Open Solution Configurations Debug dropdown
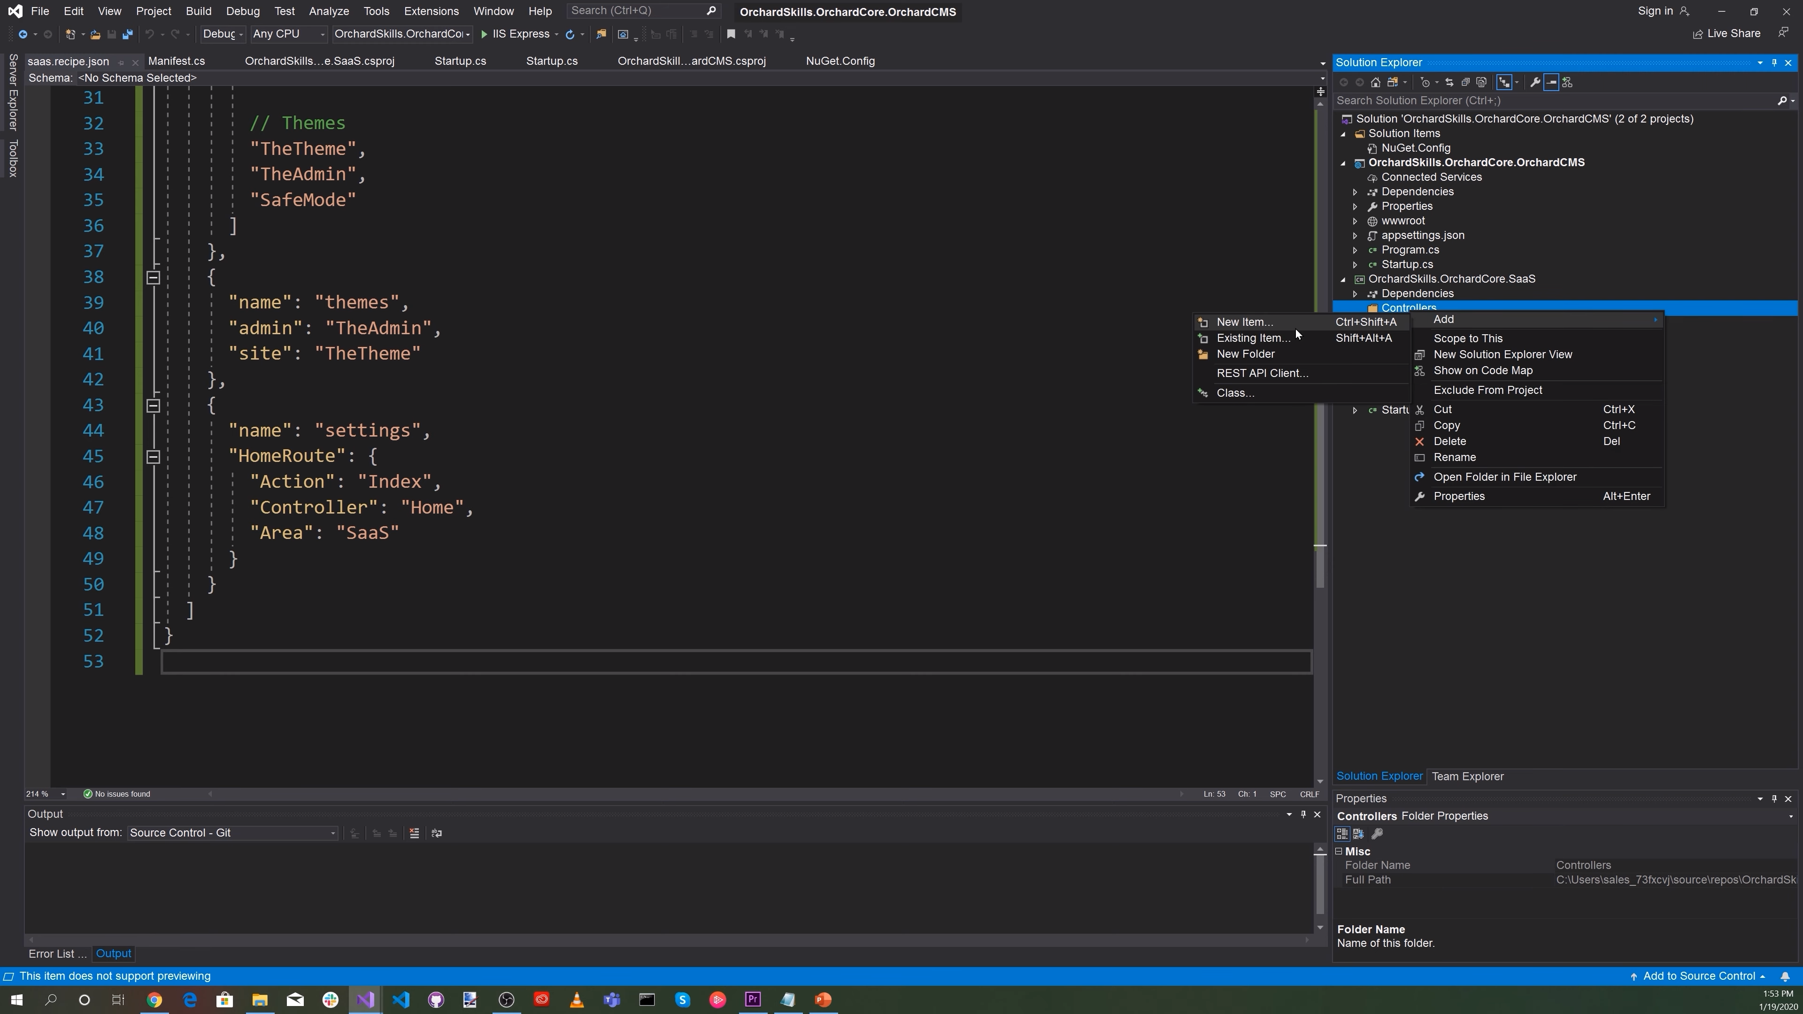Screen dimensions: 1803x1014 click(223, 34)
